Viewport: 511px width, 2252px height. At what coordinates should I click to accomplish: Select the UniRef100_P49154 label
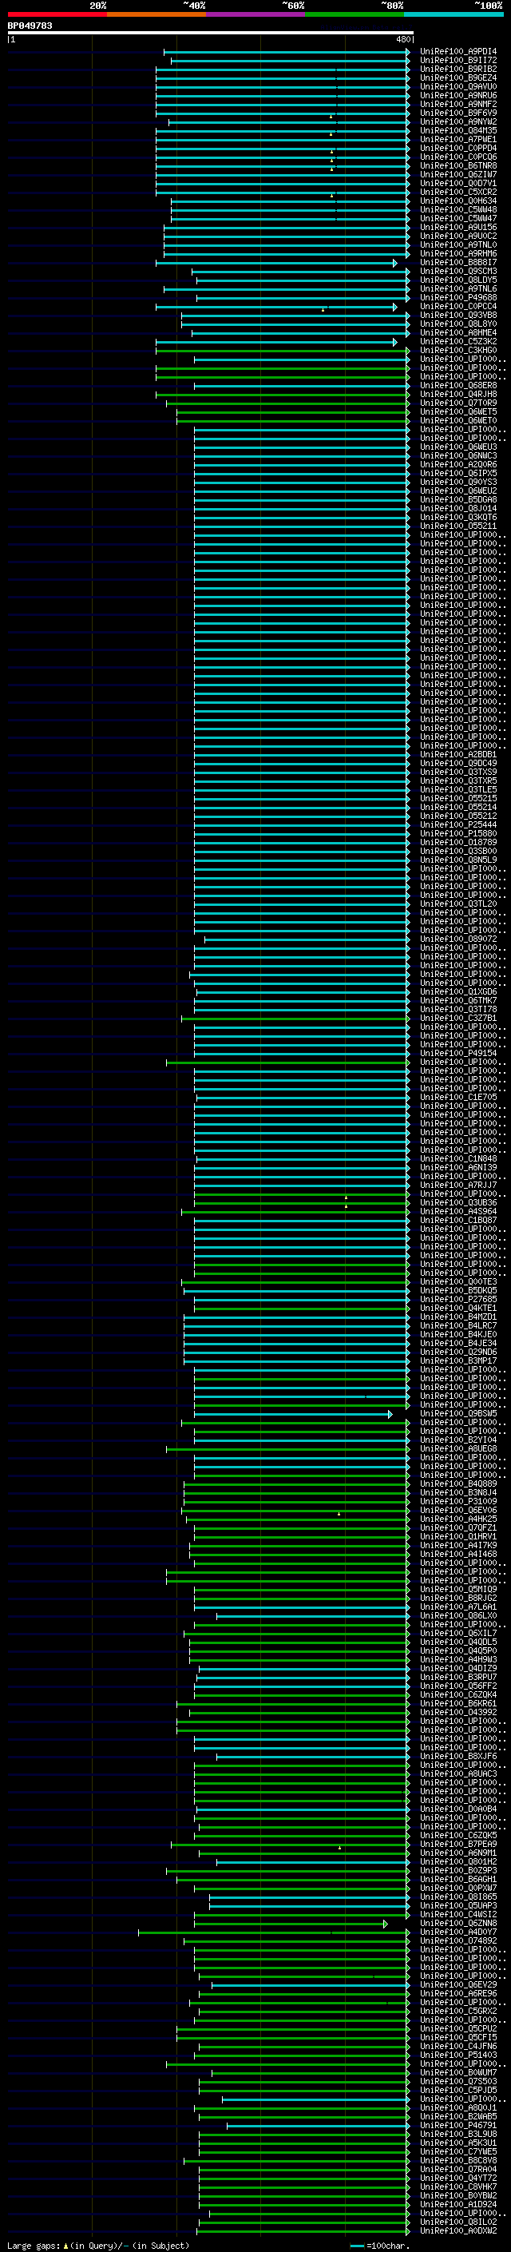pyautogui.click(x=458, y=1054)
